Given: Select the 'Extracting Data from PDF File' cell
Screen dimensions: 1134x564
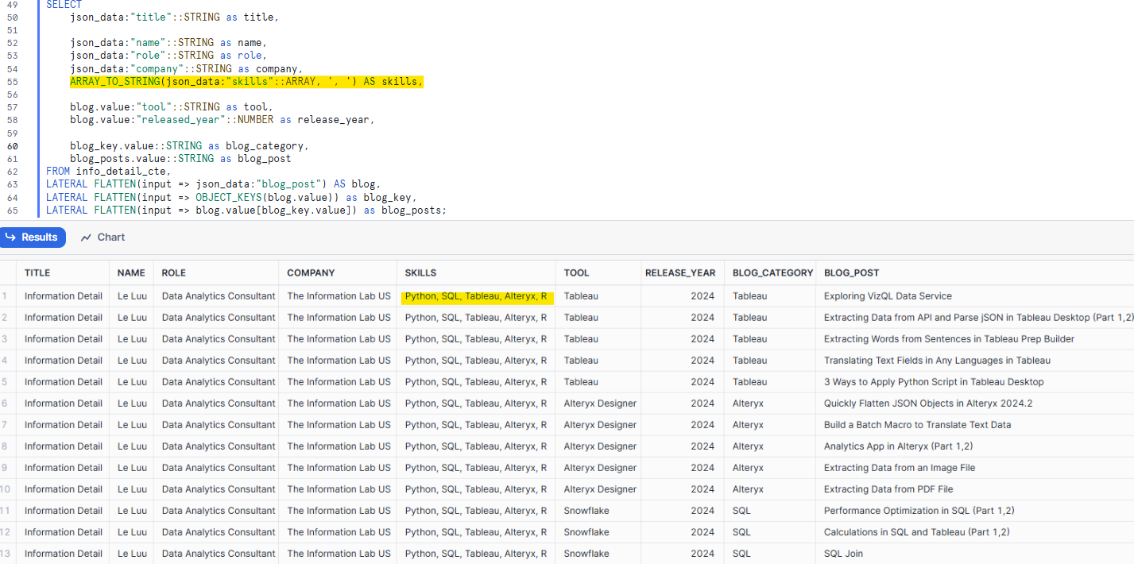Looking at the screenshot, I should [888, 489].
